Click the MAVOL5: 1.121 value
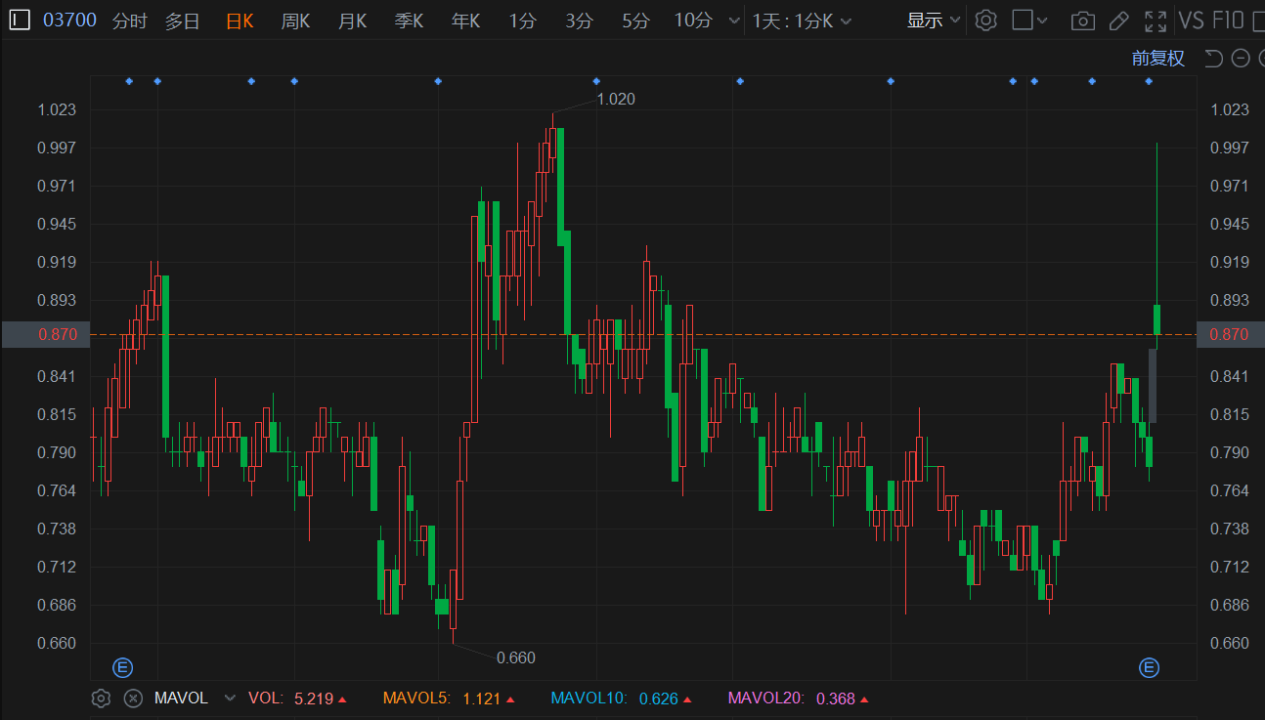 (449, 699)
